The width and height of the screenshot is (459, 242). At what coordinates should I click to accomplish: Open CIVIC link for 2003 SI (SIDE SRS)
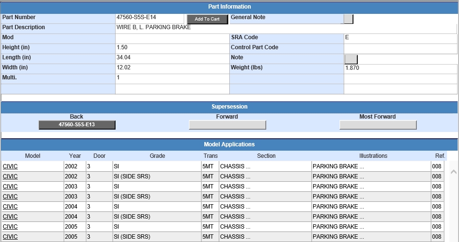(10, 197)
